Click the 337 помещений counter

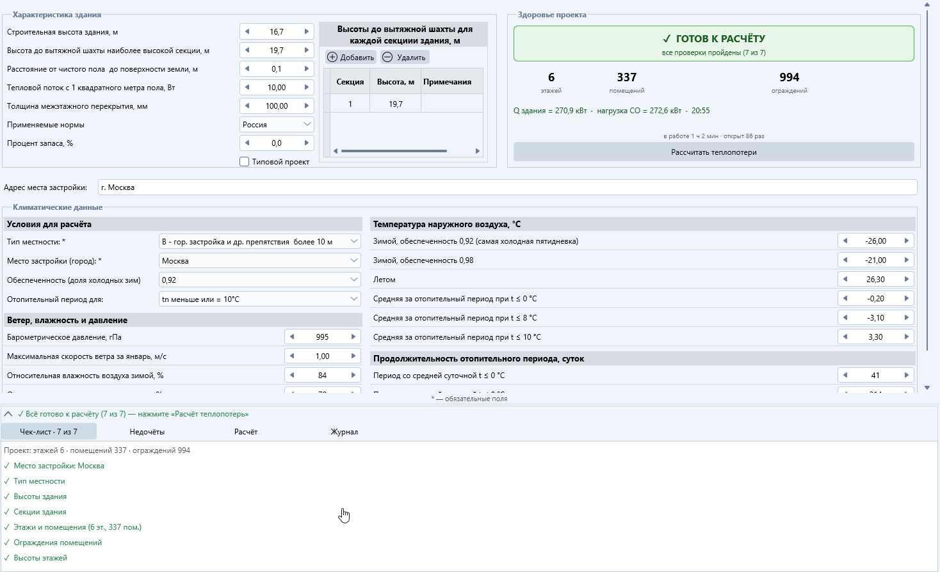click(627, 83)
